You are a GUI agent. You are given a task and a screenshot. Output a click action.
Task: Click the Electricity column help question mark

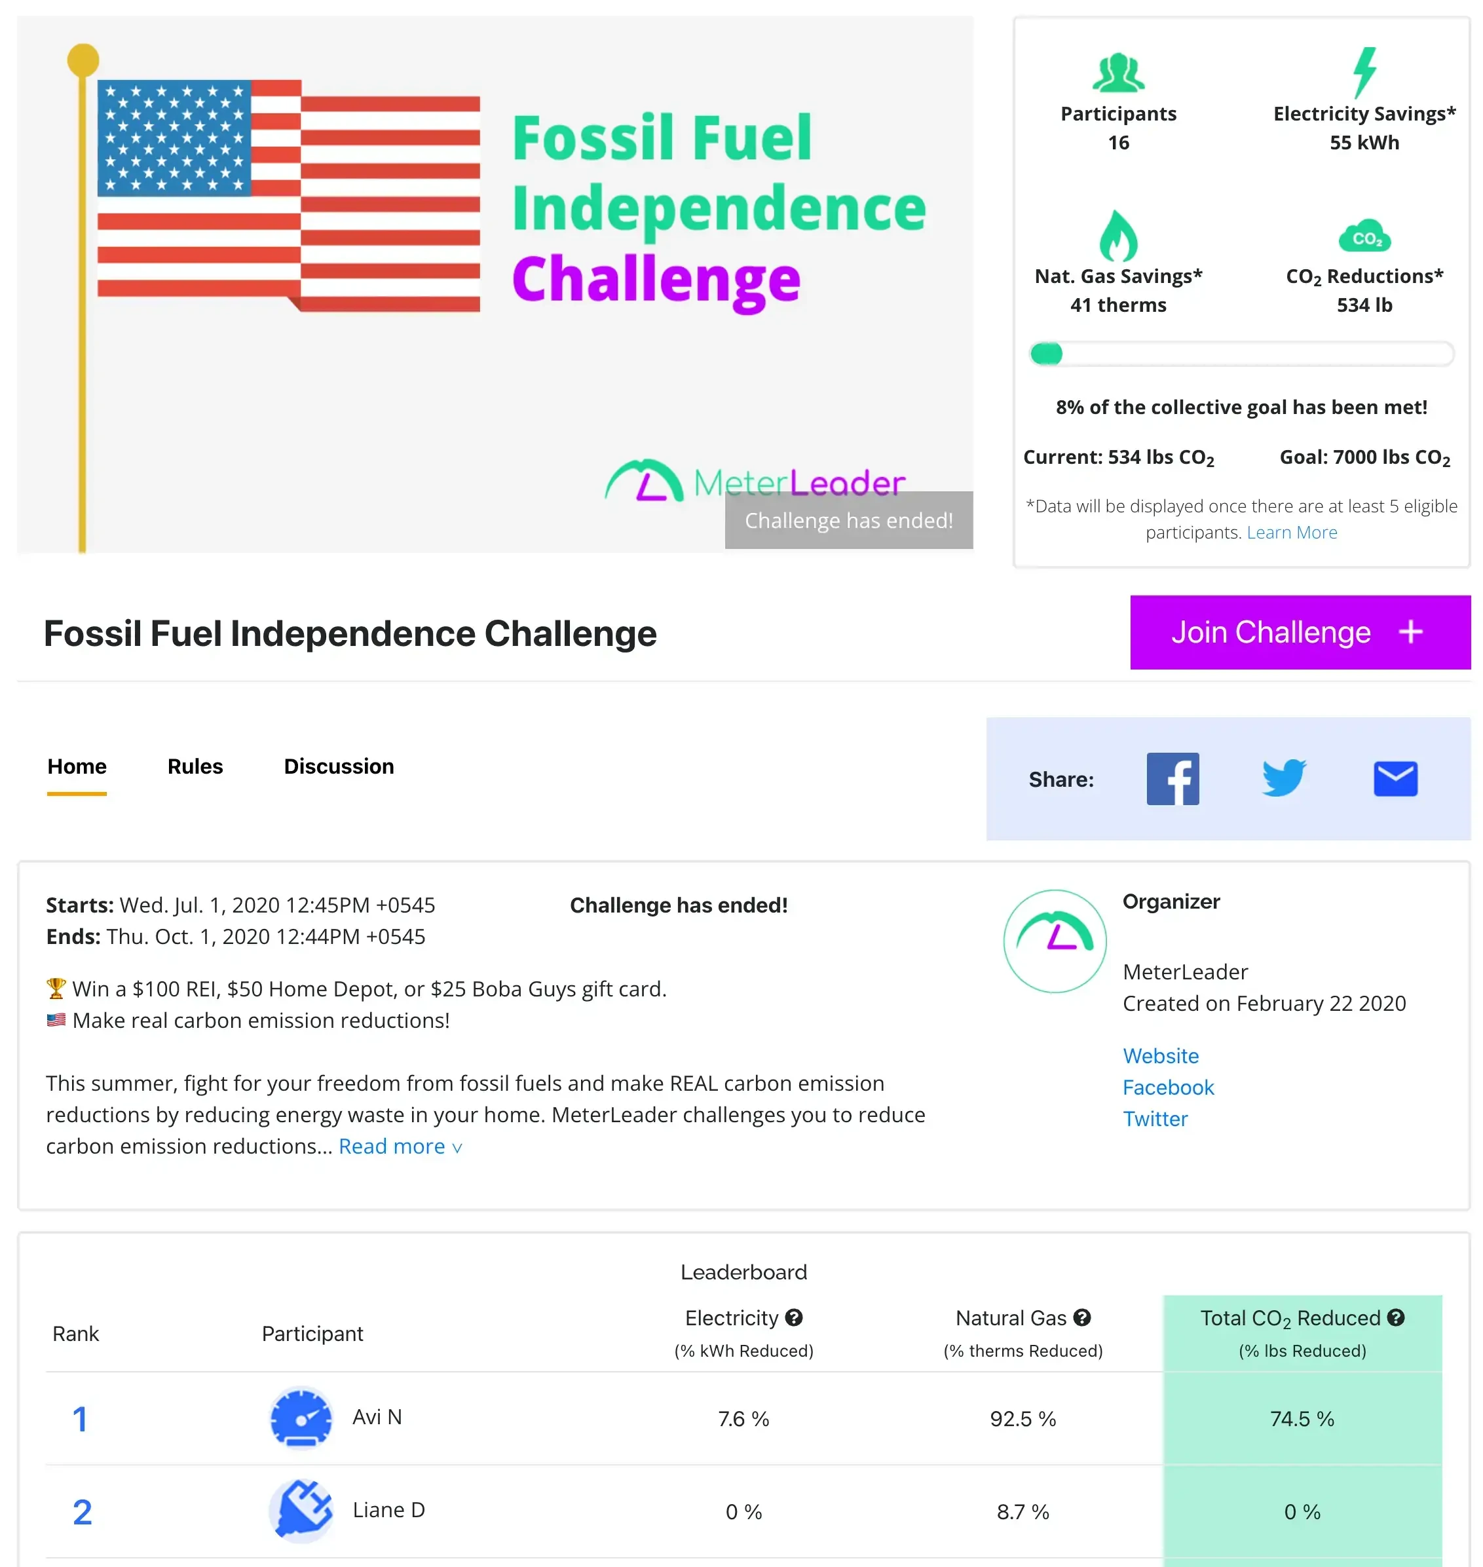coord(794,1317)
